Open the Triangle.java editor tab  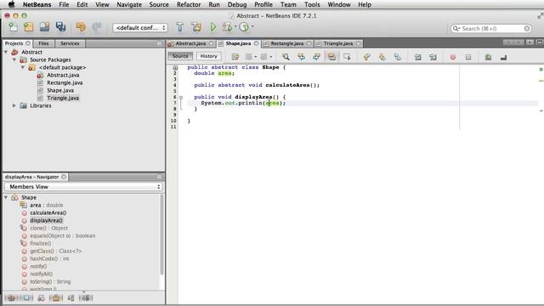(x=338, y=43)
